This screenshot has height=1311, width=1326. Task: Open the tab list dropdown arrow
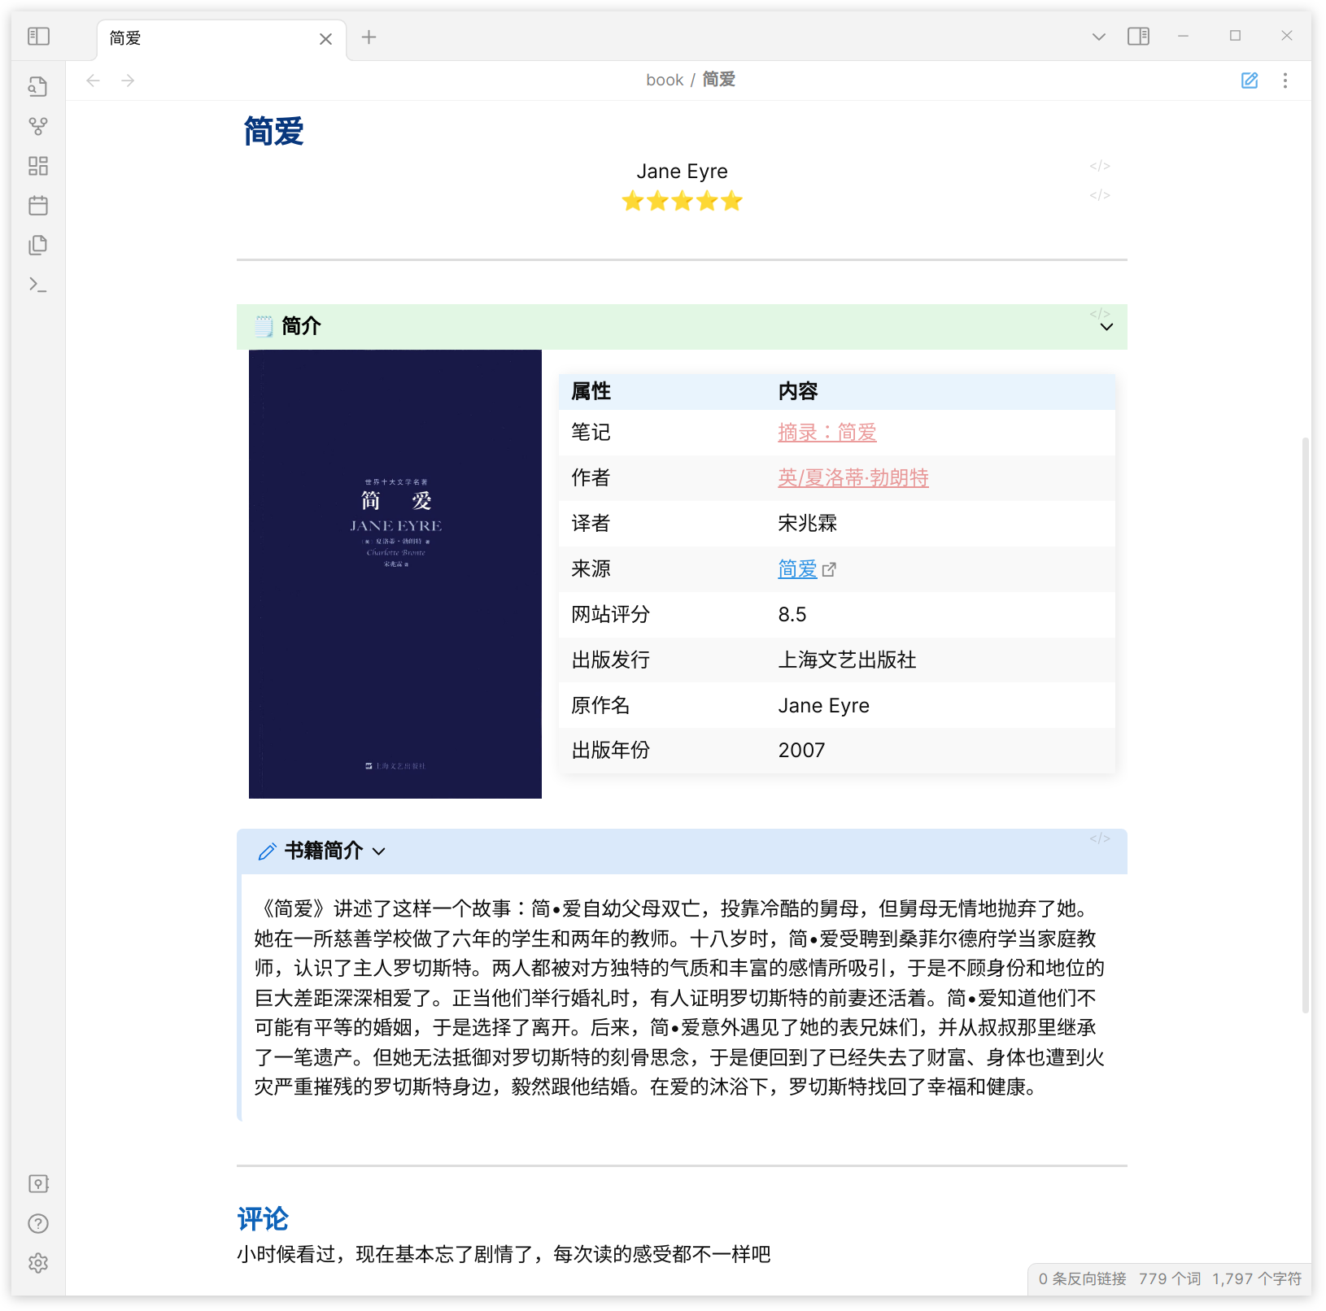1098,37
